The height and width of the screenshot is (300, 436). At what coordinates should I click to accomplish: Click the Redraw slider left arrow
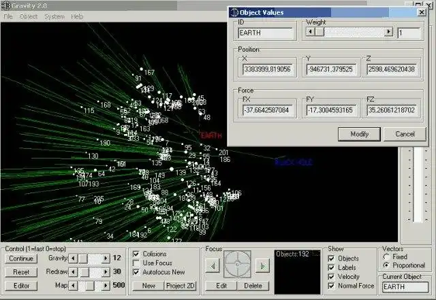(73, 271)
